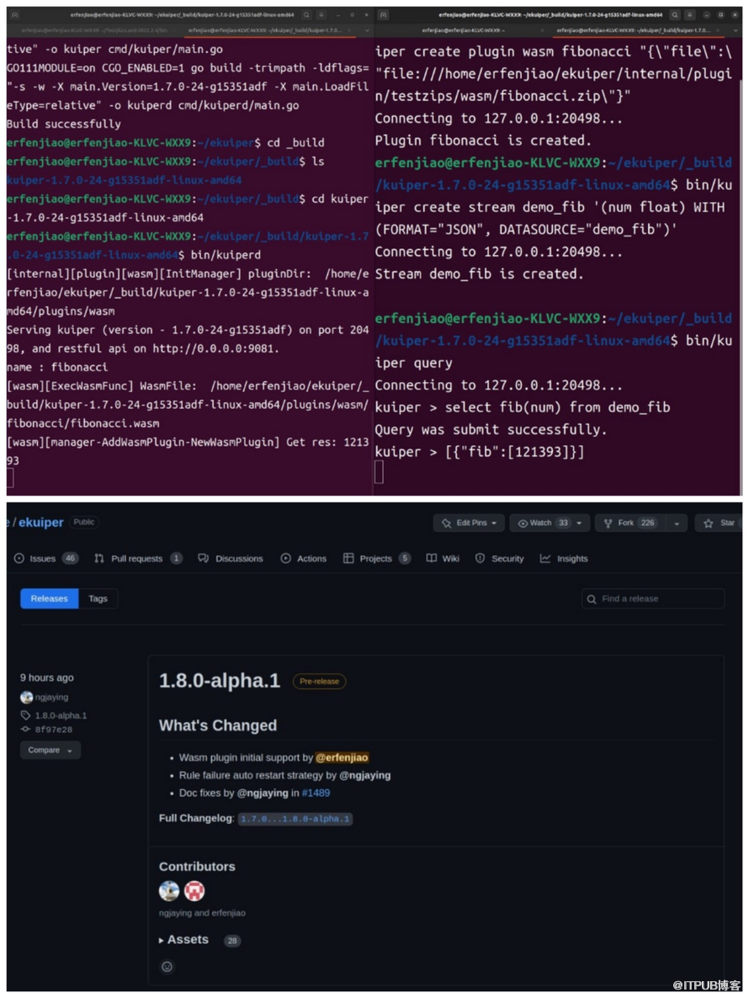Expand the Compare dropdown
749x998 pixels.
50,750
